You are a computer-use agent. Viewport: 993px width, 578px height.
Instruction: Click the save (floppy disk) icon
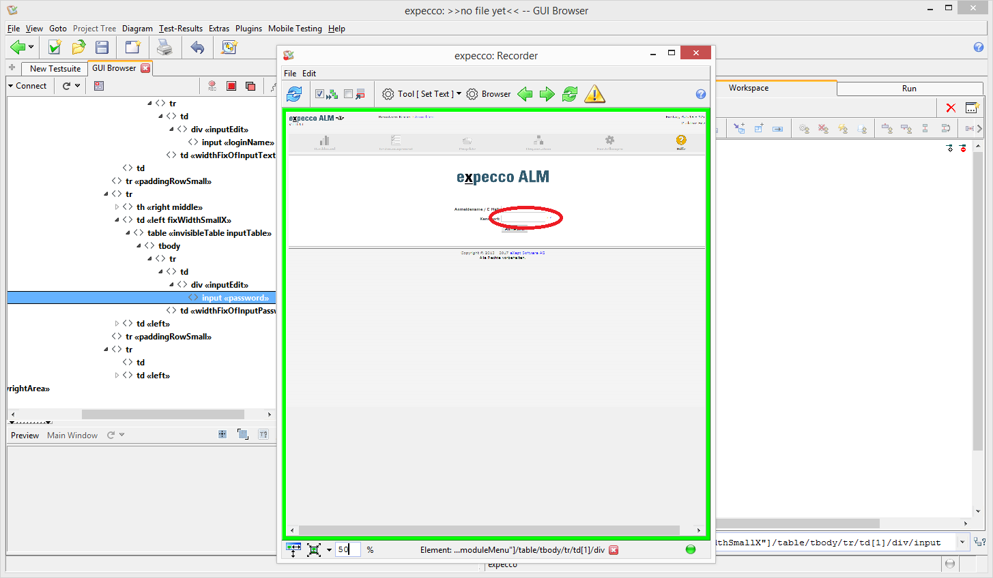[102, 47]
